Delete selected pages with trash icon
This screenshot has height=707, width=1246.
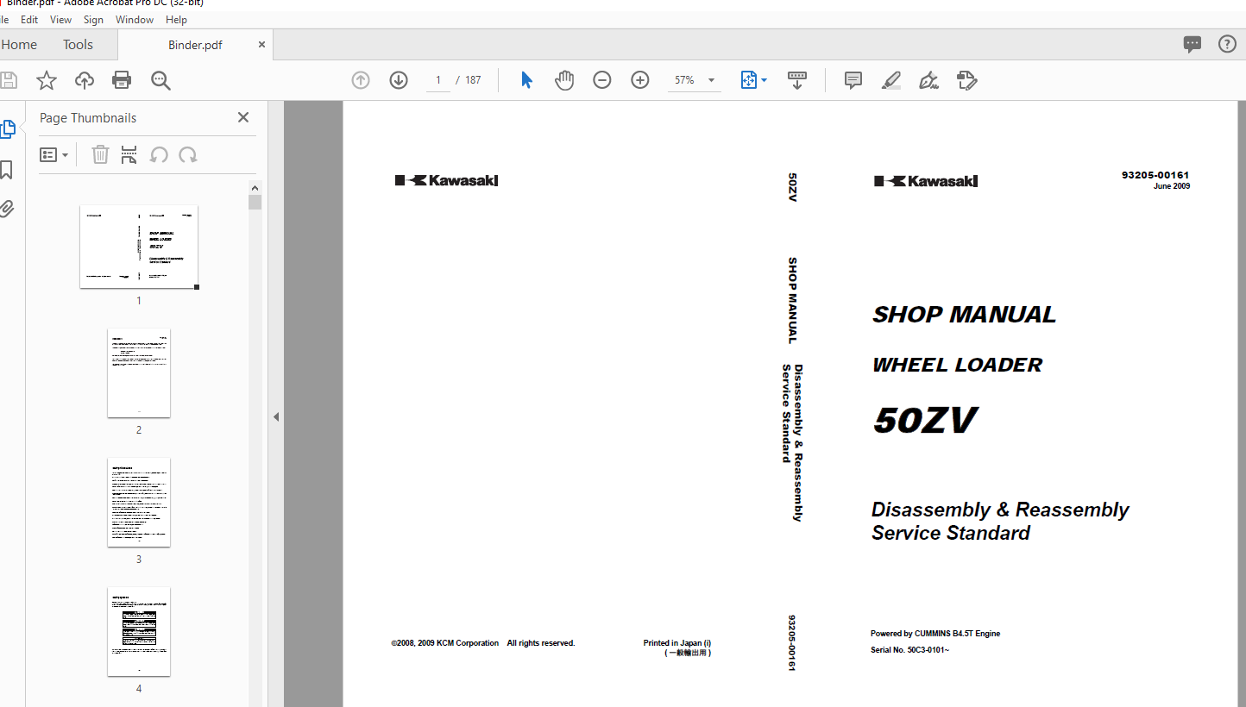point(101,154)
